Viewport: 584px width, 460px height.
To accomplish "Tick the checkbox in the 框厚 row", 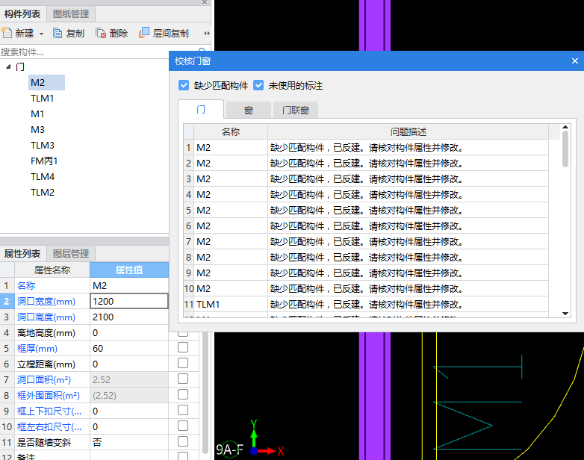I will (183, 349).
